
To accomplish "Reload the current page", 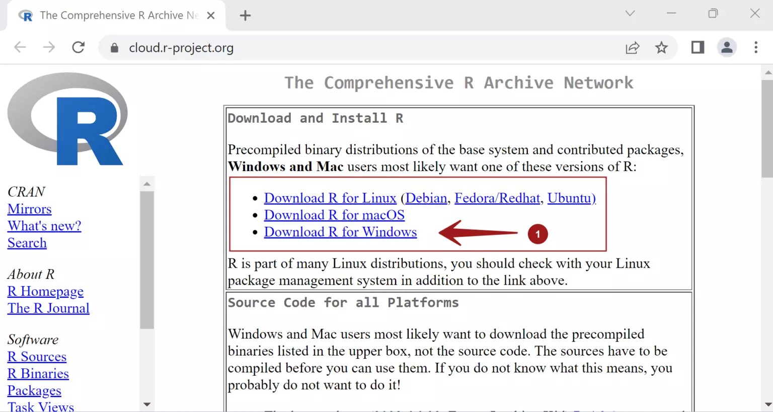I will 79,47.
